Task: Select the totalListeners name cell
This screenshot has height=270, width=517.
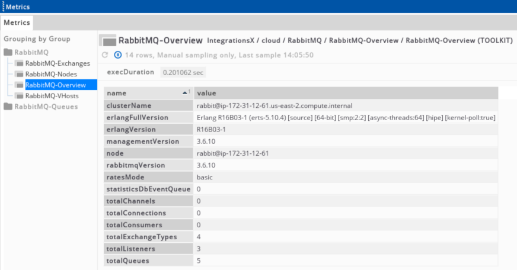Action: pyautogui.click(x=149, y=249)
